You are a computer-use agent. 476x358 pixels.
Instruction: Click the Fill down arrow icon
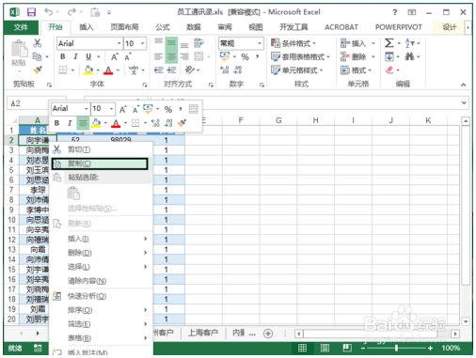click(x=389, y=56)
